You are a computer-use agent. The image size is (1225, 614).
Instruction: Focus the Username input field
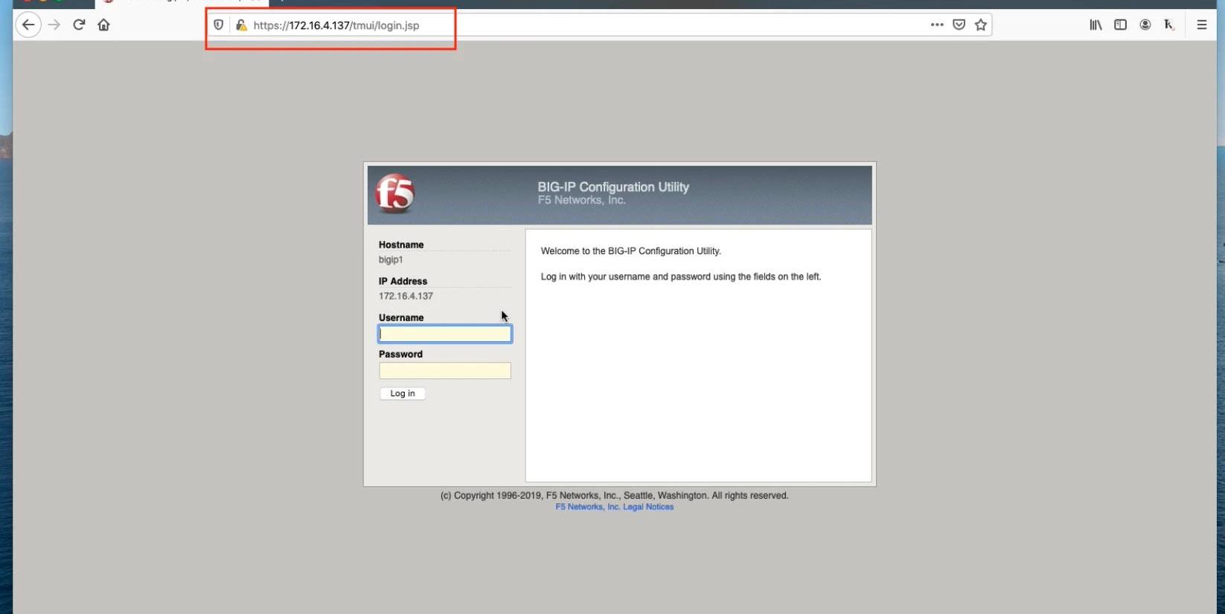[445, 335]
